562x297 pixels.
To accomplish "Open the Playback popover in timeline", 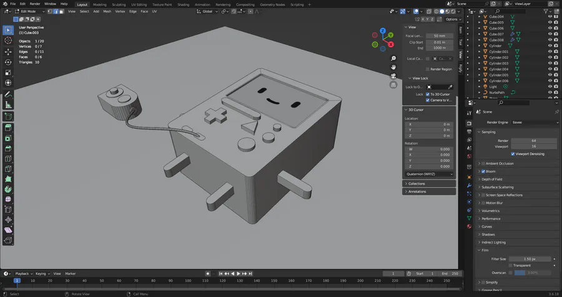I will tap(24, 274).
